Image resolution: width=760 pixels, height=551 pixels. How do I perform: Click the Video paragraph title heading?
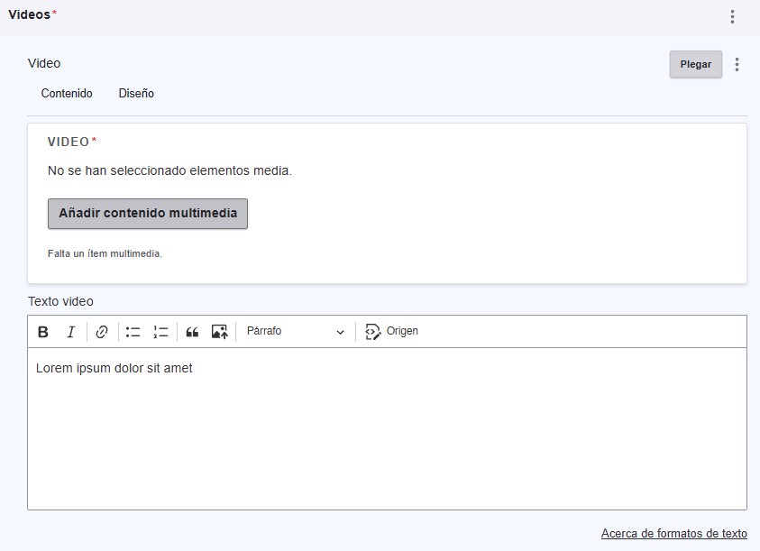(x=44, y=63)
